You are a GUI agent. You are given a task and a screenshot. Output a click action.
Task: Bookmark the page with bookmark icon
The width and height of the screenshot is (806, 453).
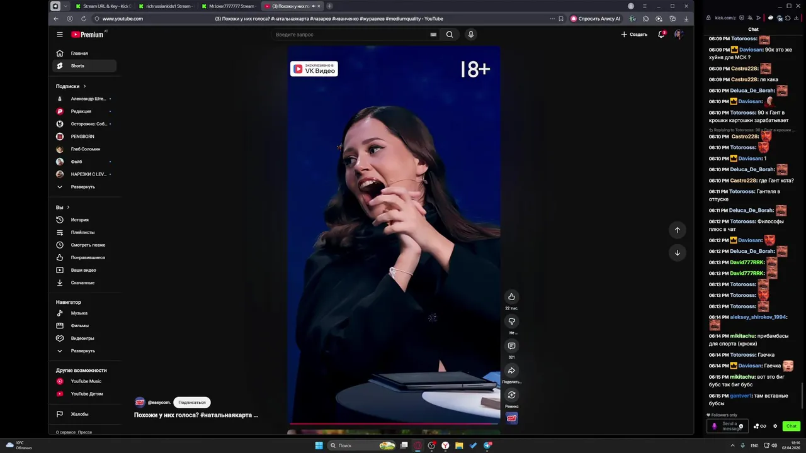(561, 19)
